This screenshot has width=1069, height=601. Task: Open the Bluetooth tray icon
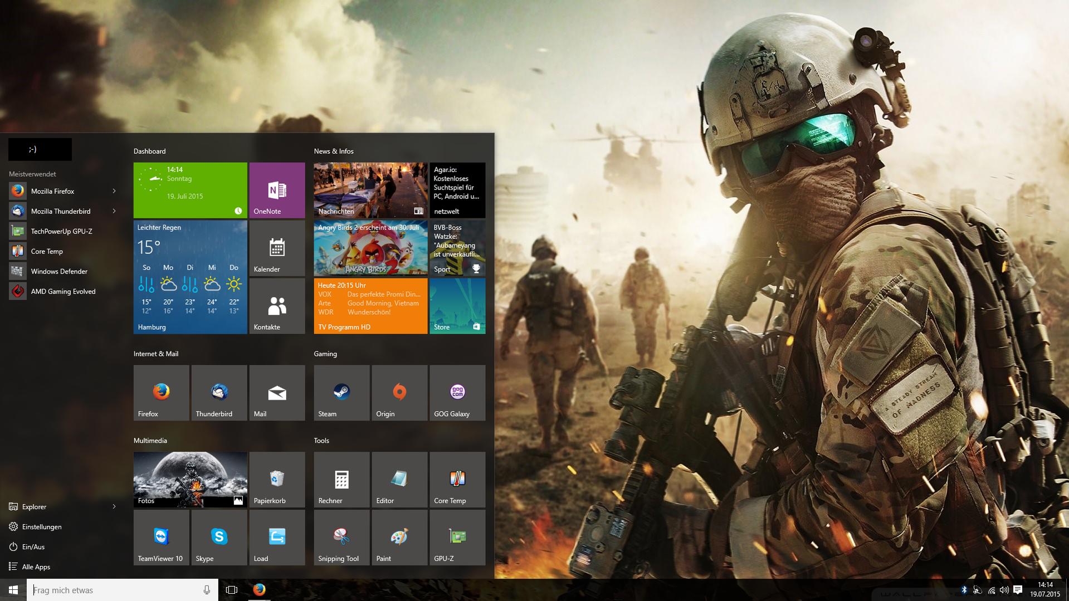coord(964,590)
